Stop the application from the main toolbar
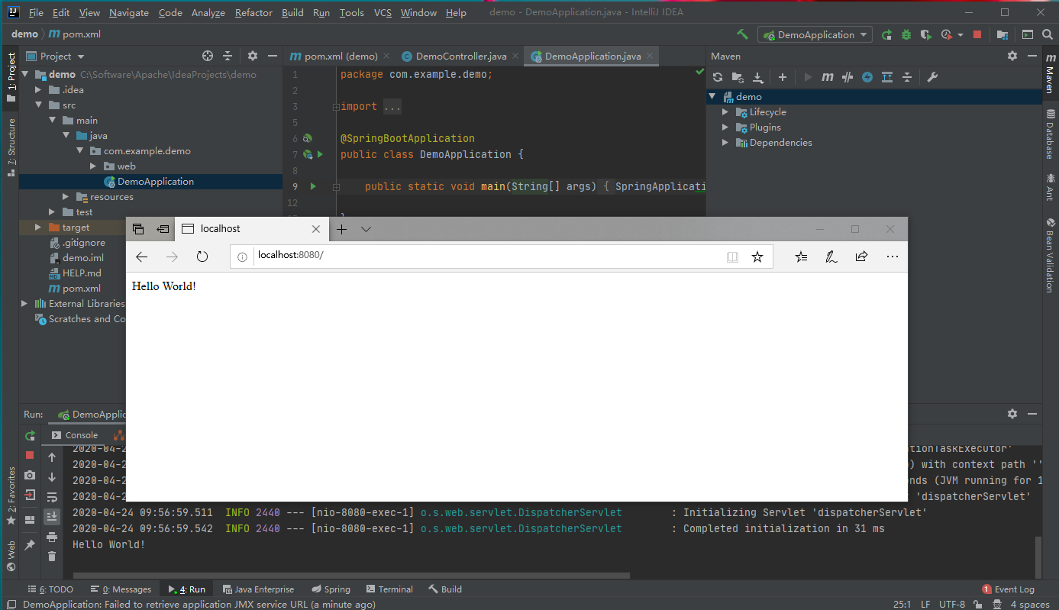This screenshot has height=610, width=1059. click(977, 34)
